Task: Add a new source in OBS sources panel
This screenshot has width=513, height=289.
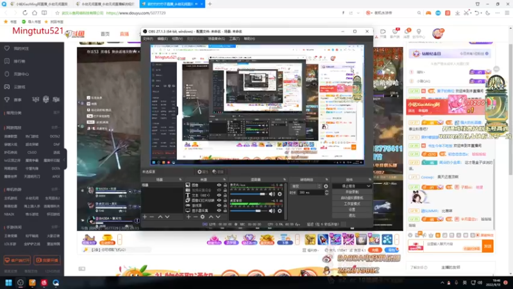Action: [188, 217]
